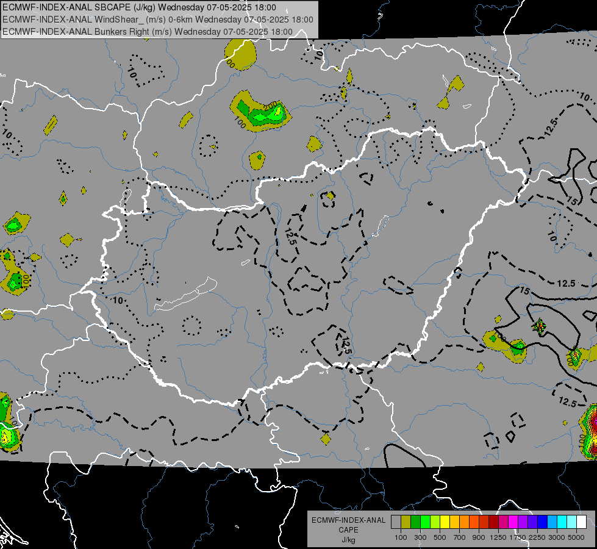This screenshot has height=549, width=597.
Task: Click the CAPE label in the legend box
Action: coord(348,530)
